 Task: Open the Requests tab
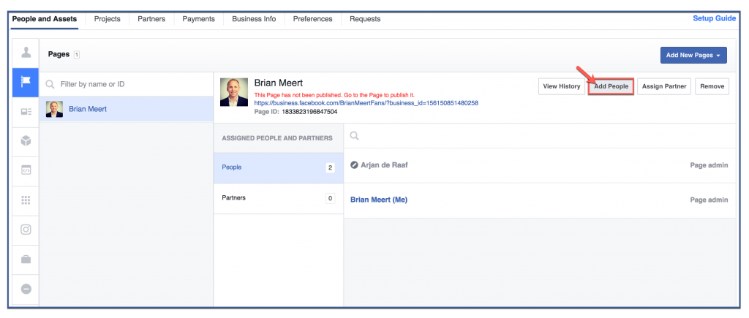click(x=365, y=19)
